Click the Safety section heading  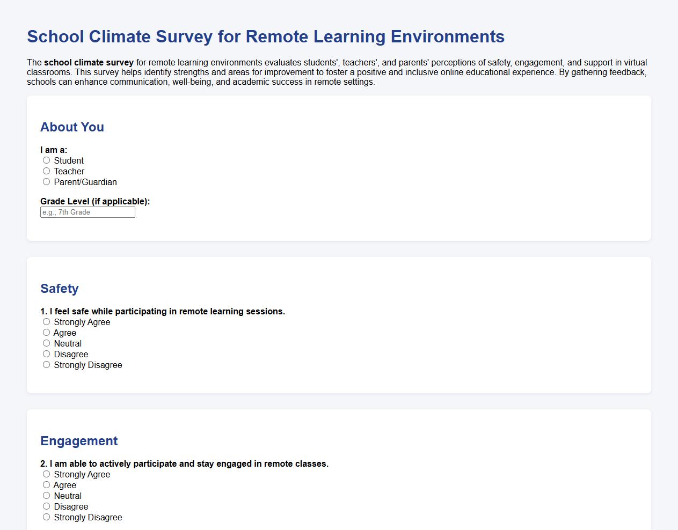pos(59,289)
